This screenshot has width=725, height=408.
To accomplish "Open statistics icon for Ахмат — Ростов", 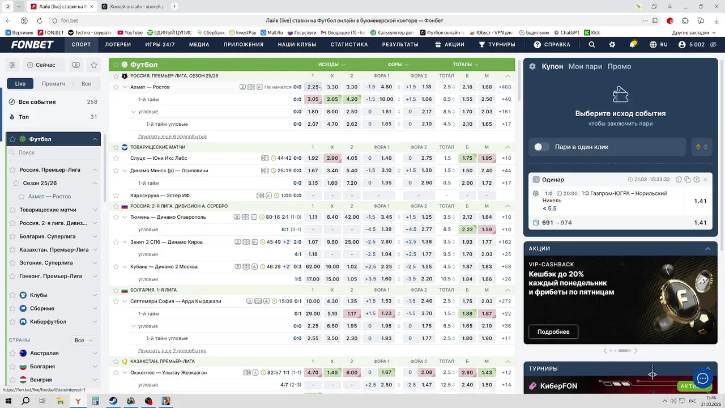I will 259,87.
